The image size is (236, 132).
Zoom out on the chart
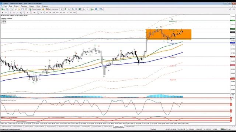76,9
